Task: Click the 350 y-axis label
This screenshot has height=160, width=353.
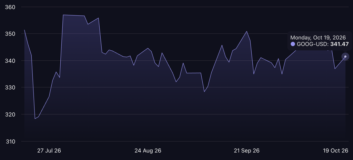Action: click(10, 34)
